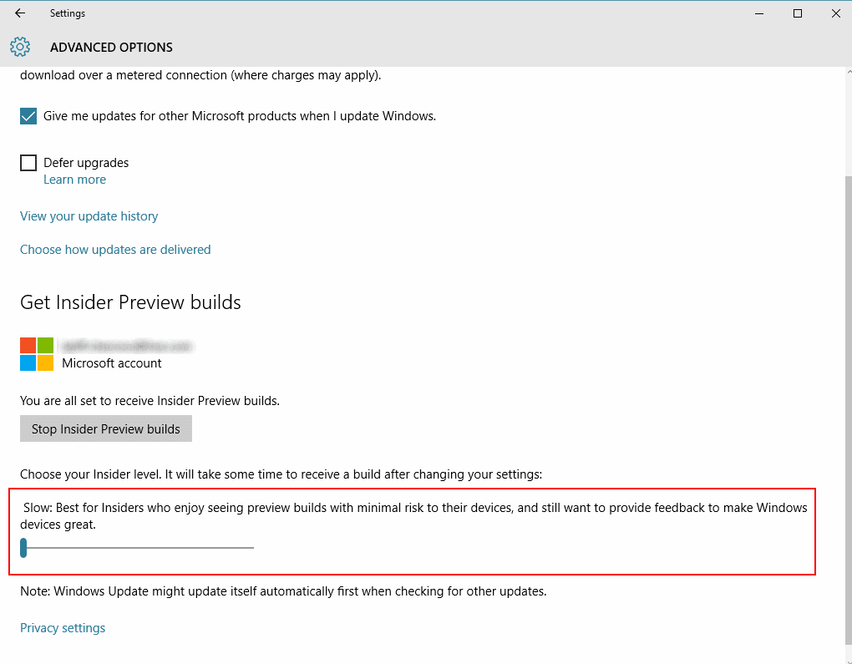
Task: Set the Insider level slider to its far end
Action: 252,548
